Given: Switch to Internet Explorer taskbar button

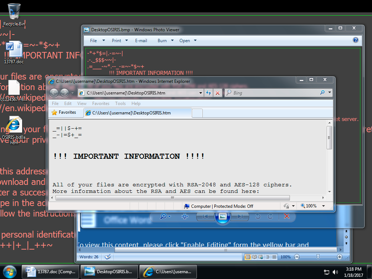Looking at the screenshot, I should (x=168, y=272).
